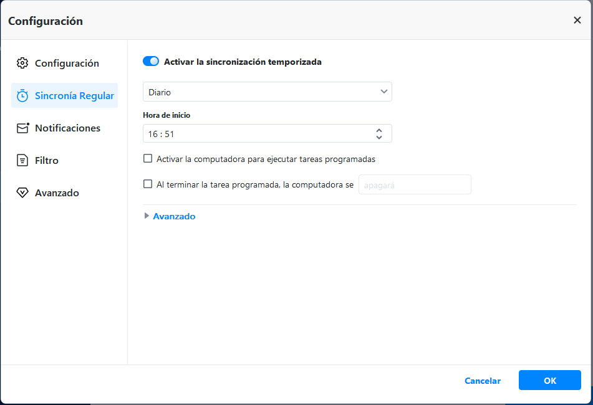
Task: Expand the Avanzado section triangle
Action: click(x=147, y=216)
